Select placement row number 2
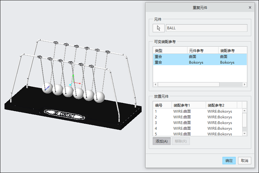 (x=198, y=117)
